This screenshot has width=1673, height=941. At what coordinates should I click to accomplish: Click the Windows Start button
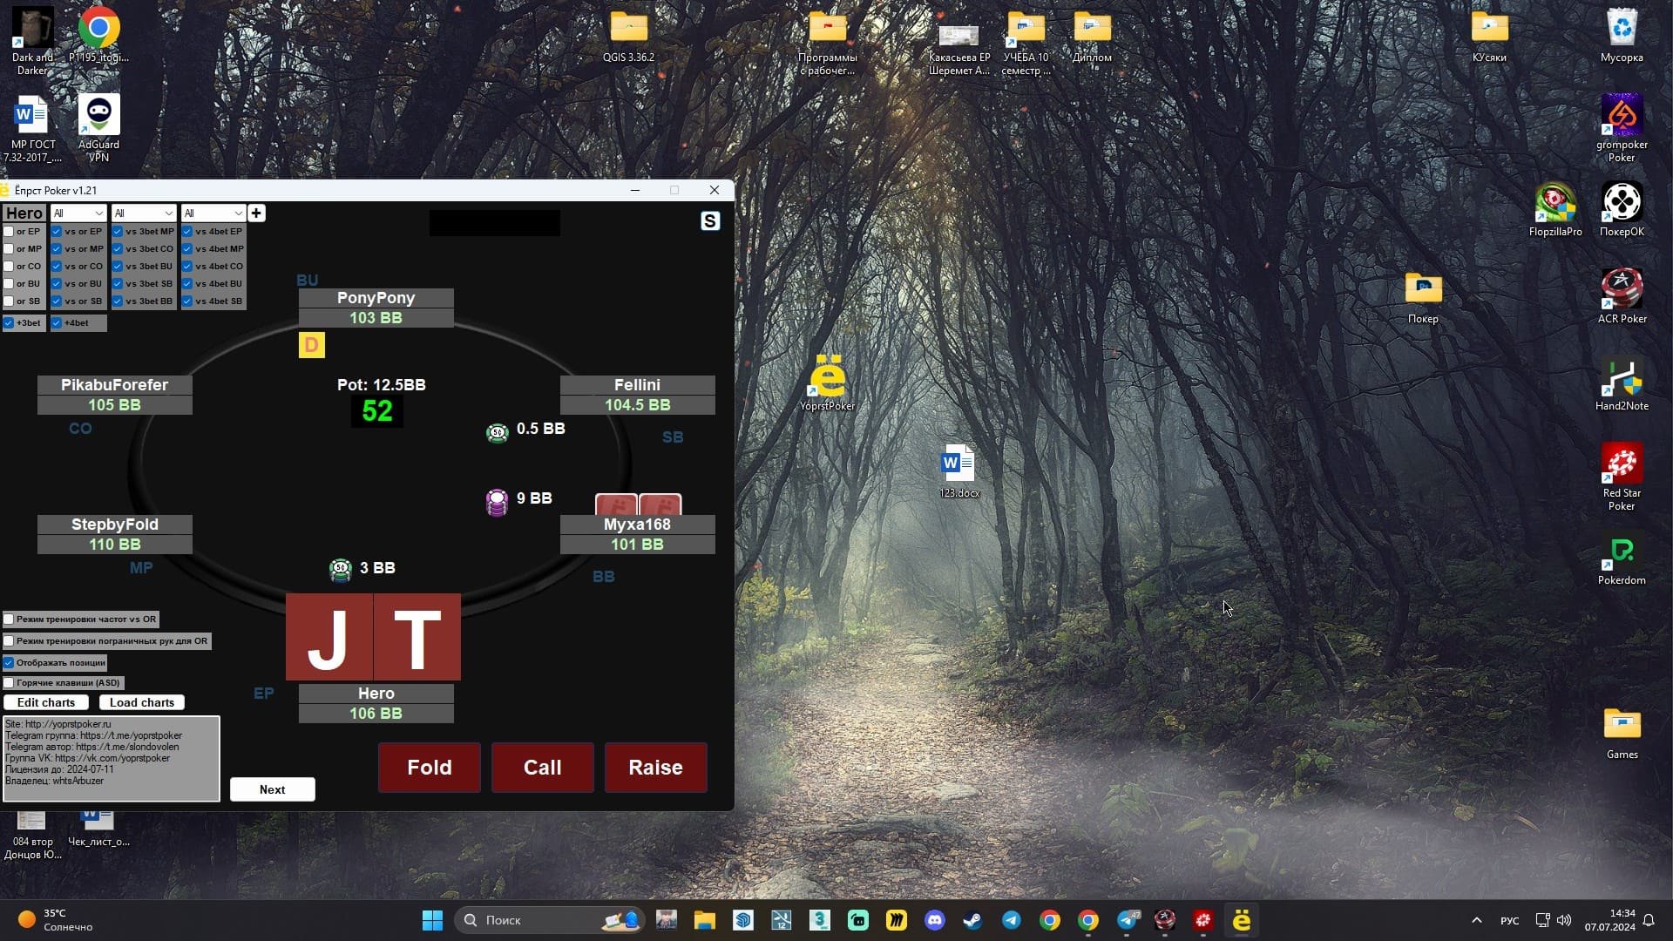(432, 920)
